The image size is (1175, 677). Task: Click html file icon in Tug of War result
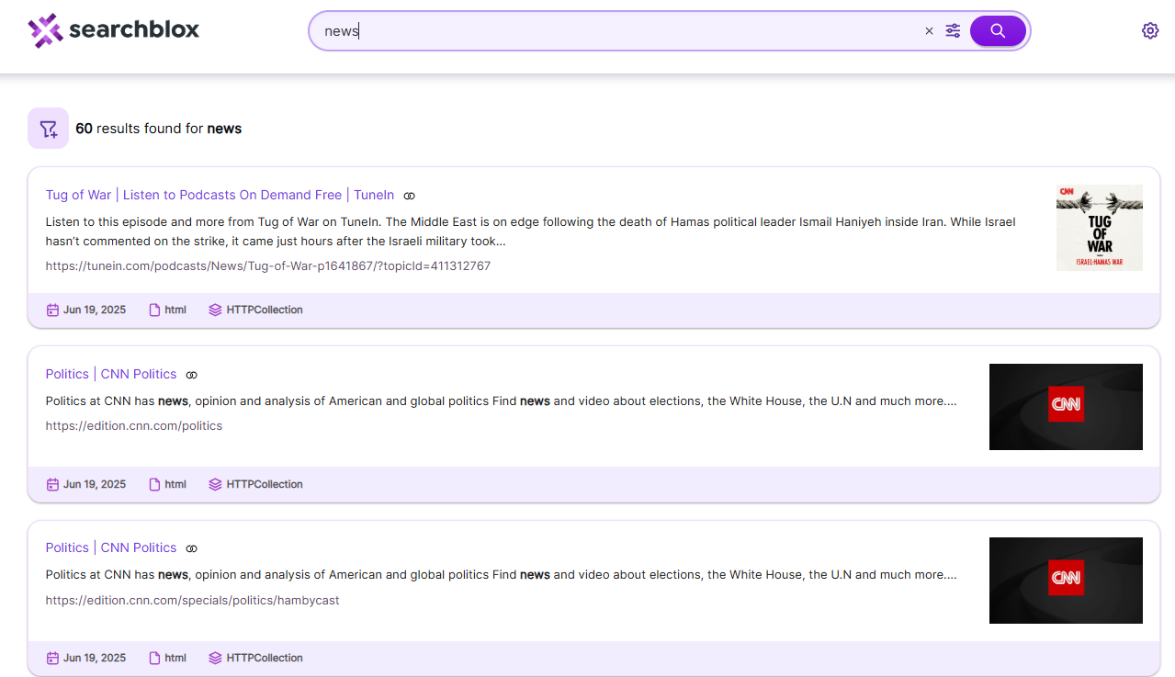point(154,310)
